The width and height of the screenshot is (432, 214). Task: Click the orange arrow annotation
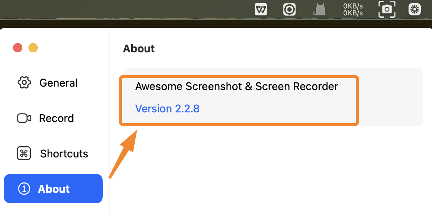(x=123, y=154)
